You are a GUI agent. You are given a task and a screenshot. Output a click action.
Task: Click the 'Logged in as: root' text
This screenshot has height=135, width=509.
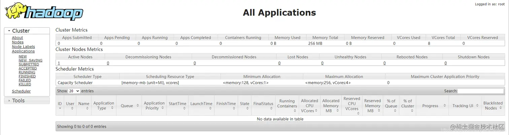point(489,4)
